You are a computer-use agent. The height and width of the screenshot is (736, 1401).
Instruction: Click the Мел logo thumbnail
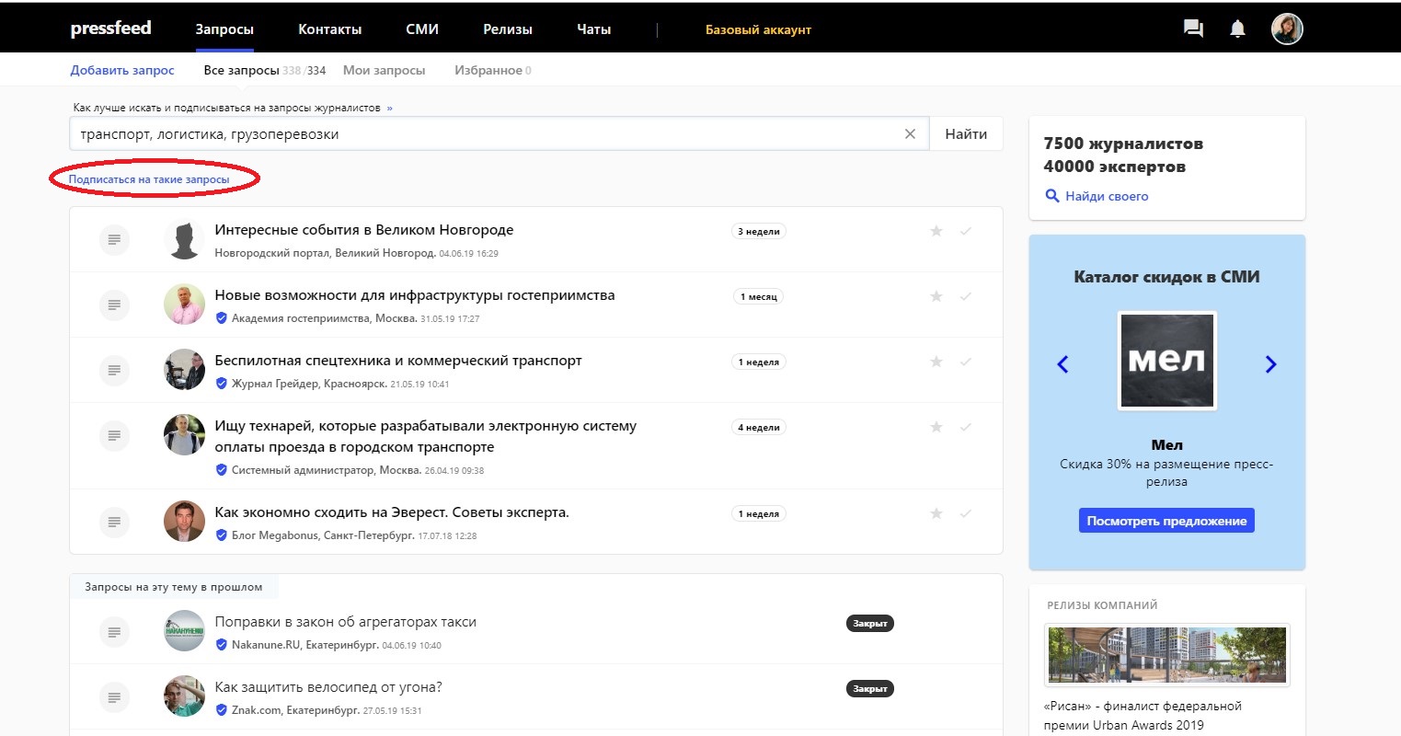[1166, 361]
